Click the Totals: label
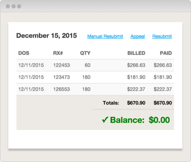This screenshot has height=162, width=191. (111, 103)
